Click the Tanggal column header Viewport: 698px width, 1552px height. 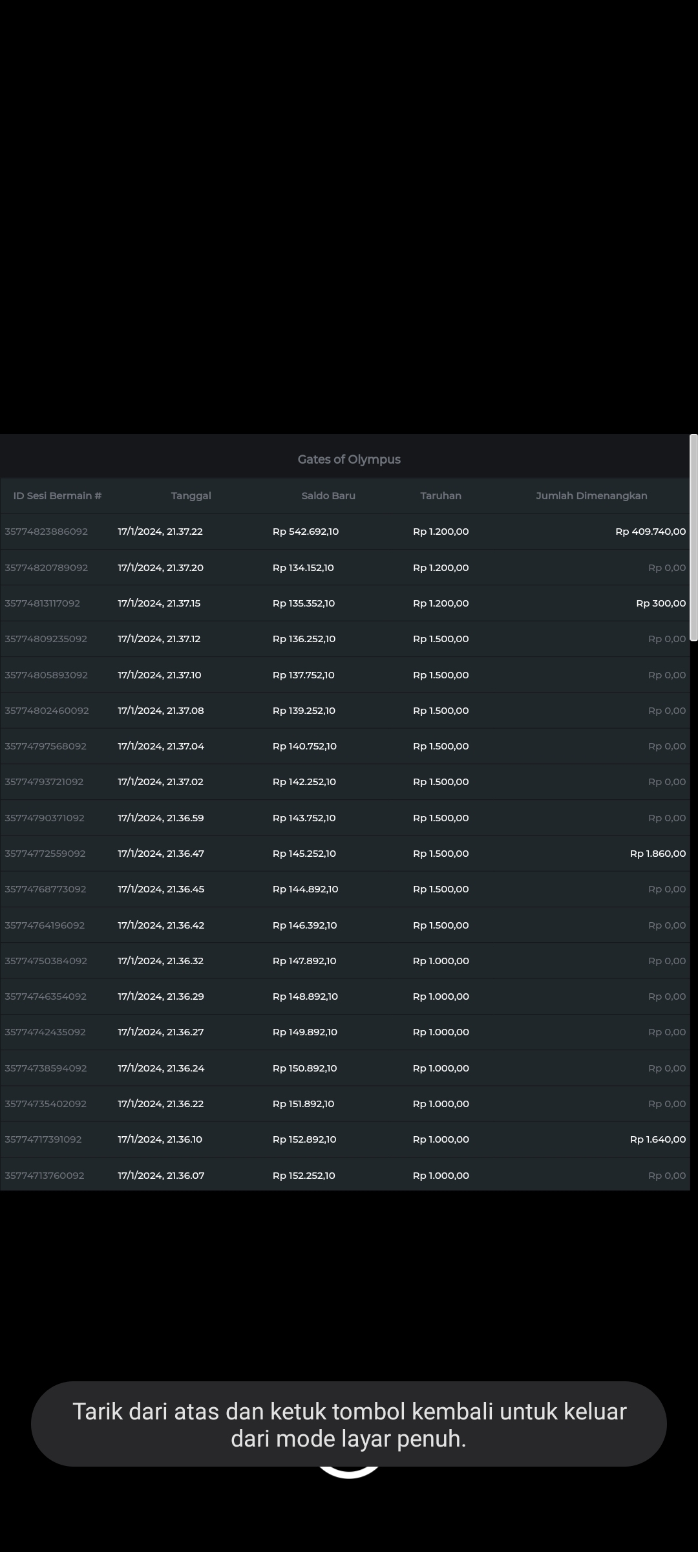click(191, 496)
